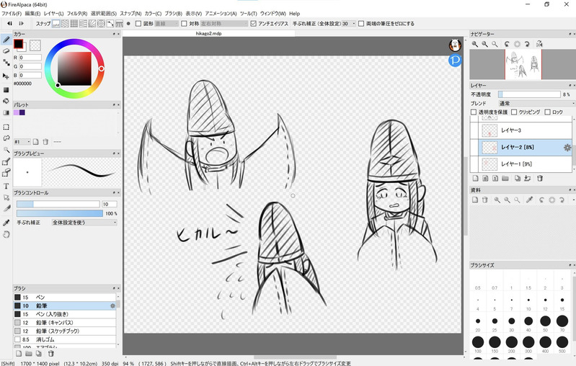
Task: Turn snap off with the off icon
Action: pyautogui.click(x=56, y=24)
